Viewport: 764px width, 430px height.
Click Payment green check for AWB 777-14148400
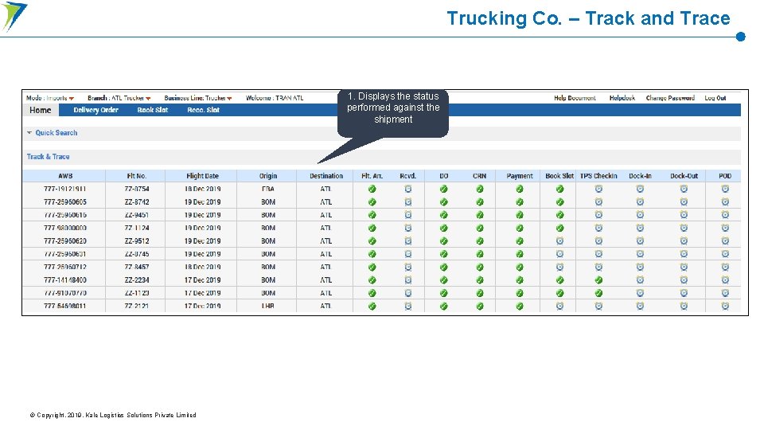[x=520, y=279]
